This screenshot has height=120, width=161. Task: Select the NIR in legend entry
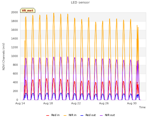[x=70, y=115]
